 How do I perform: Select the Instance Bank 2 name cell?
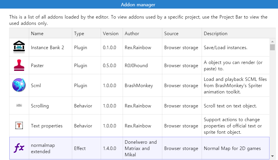coord(50,47)
